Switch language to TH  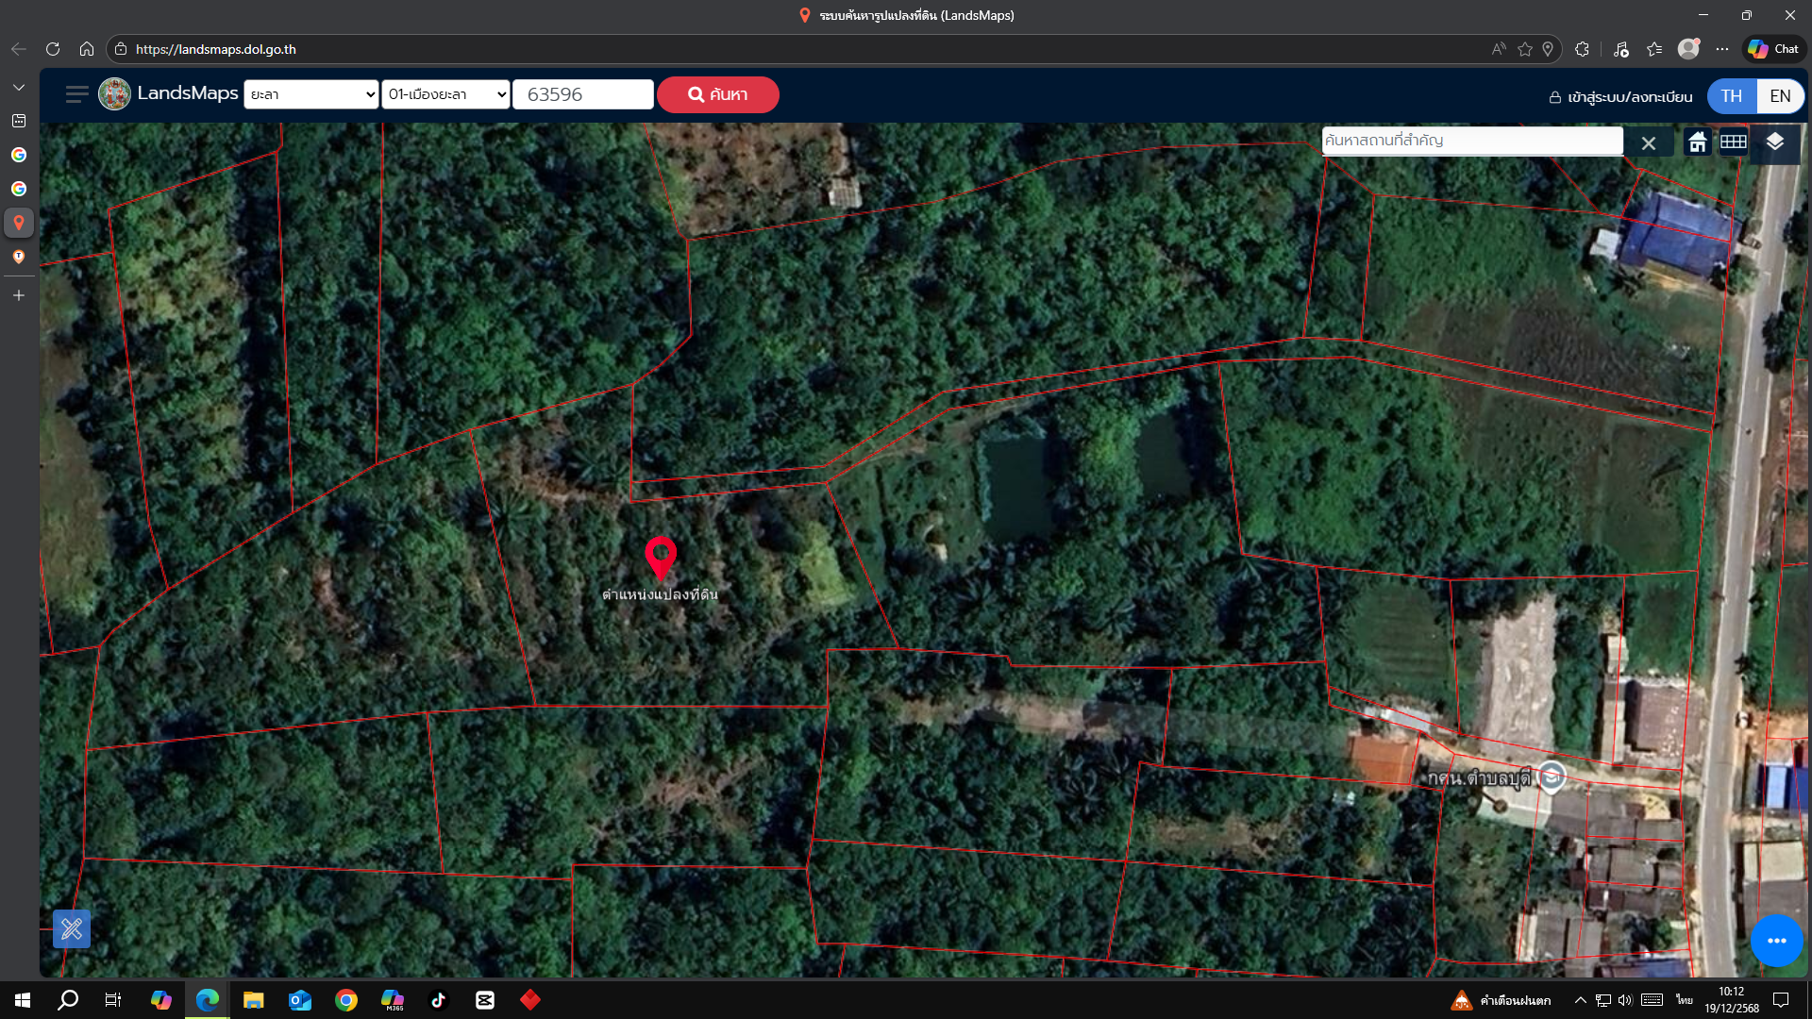[1732, 96]
